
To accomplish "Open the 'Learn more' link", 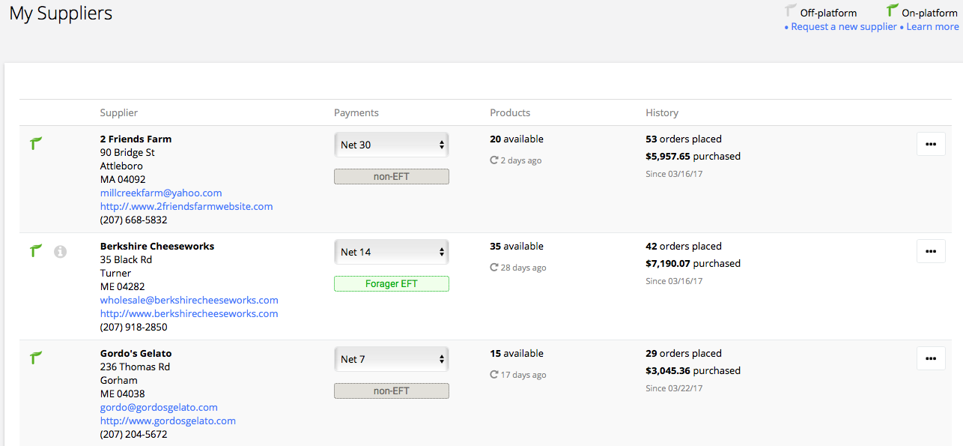I will pos(932,27).
